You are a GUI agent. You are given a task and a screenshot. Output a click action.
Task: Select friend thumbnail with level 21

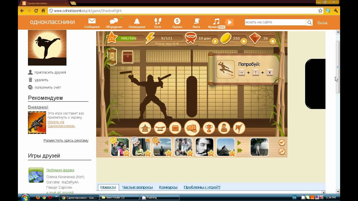pyautogui.click(x=183, y=147)
